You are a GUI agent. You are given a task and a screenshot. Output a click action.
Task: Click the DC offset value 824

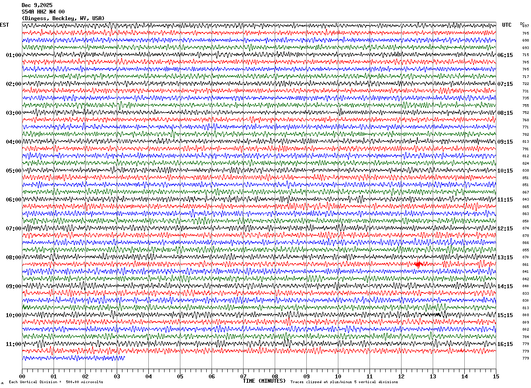coord(526,163)
